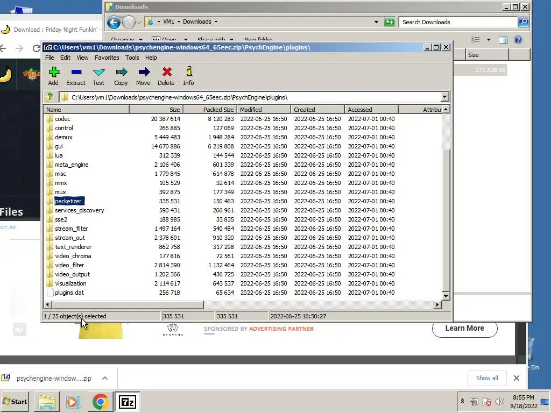This screenshot has height=413, width=551.
Task: Show hidden tray icons arrow
Action: [462, 401]
